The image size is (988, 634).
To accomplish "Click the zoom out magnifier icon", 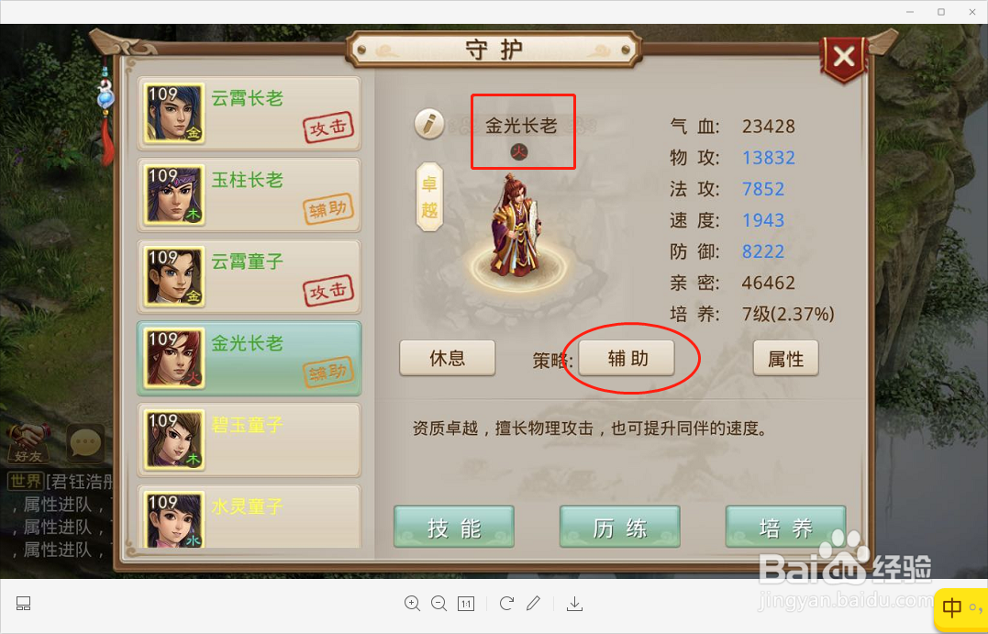I will (x=439, y=604).
